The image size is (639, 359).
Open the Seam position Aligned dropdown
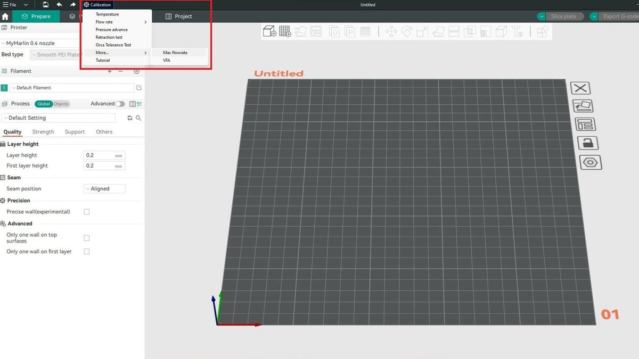104,189
